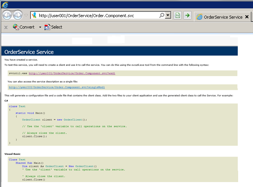Select the OrderService Service tab
Image resolution: width=253 pixels, height=187 pixels.
click(222, 17)
